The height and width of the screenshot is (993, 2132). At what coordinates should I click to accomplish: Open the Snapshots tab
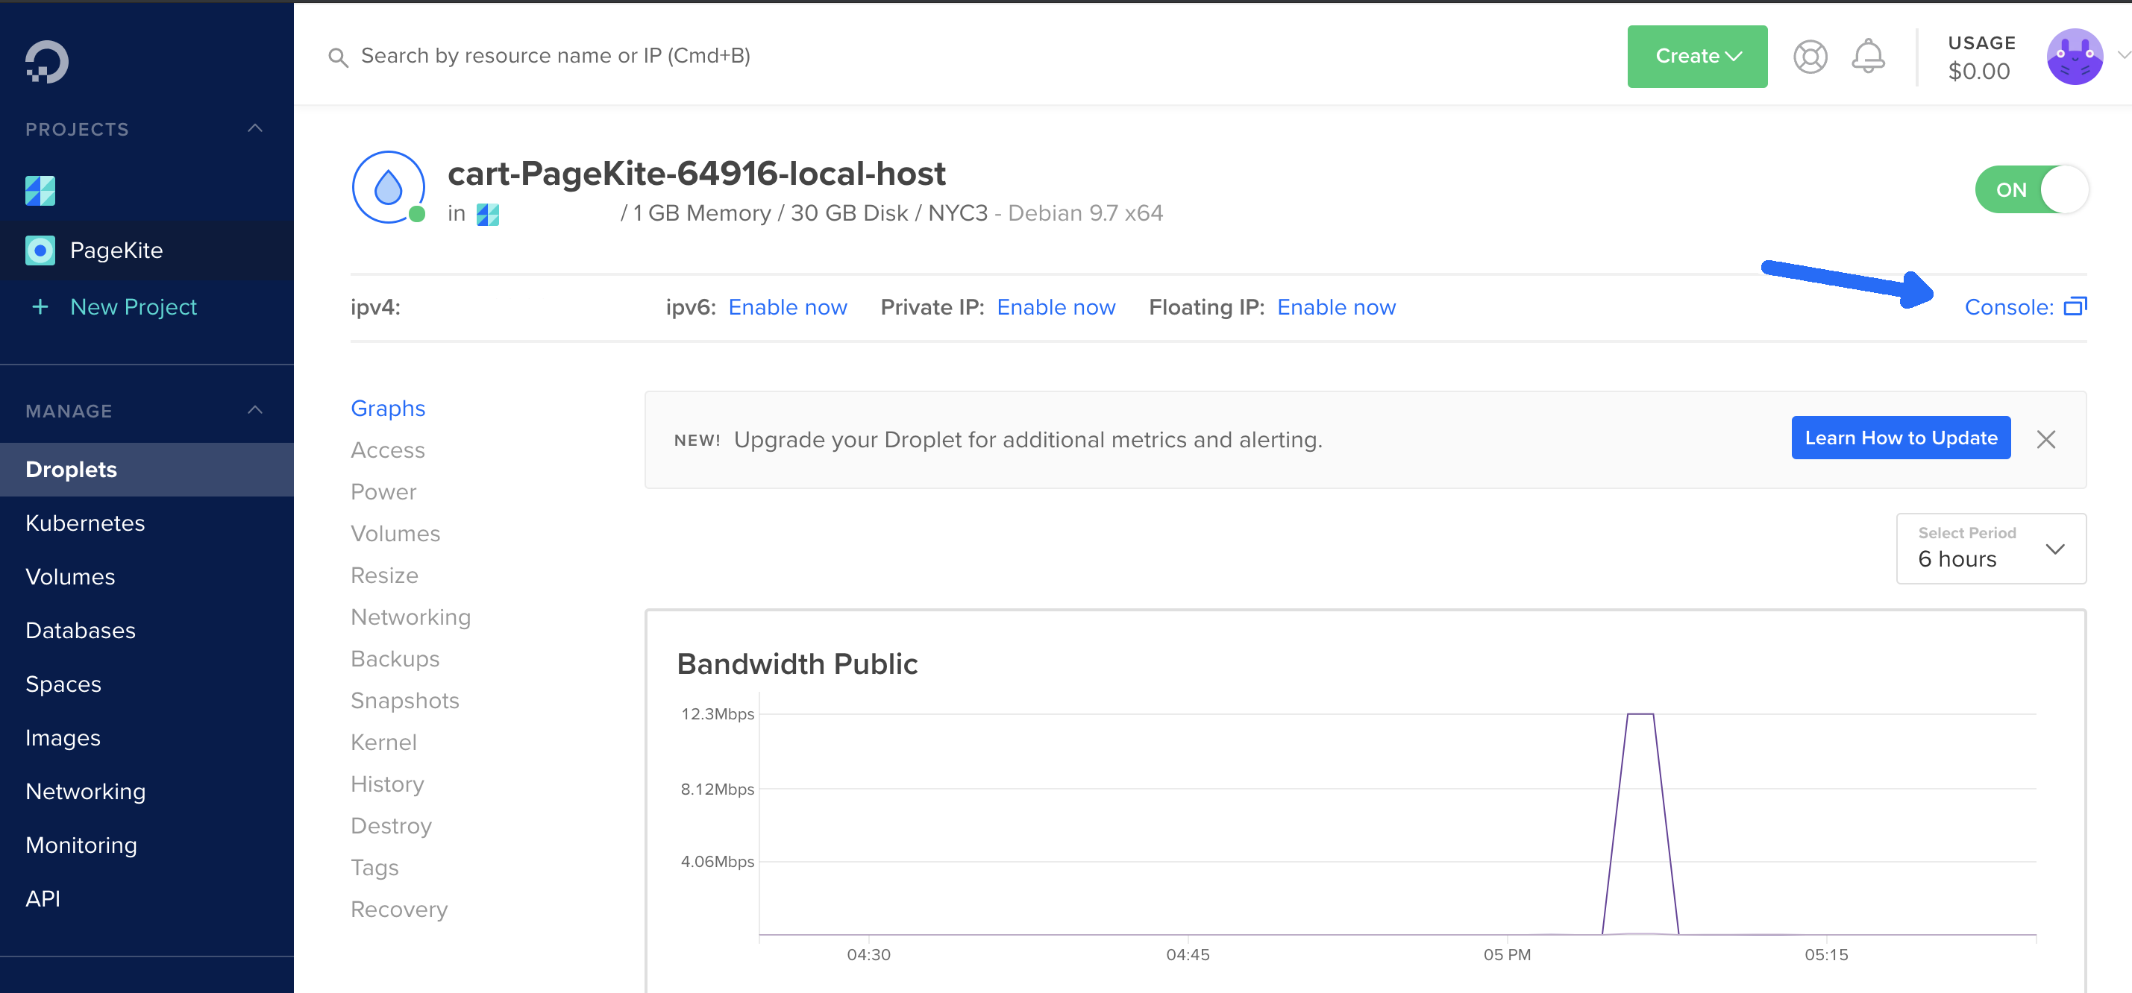(405, 700)
